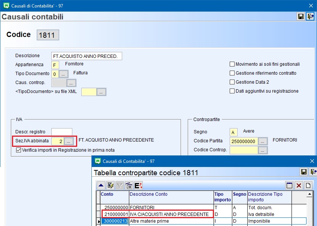
Task: Open the Sez.IVA abbinata lookup button
Action: click(69, 141)
